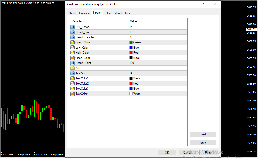The image size is (258, 158).
Task: Switch to the About tab
Action: click(72, 13)
